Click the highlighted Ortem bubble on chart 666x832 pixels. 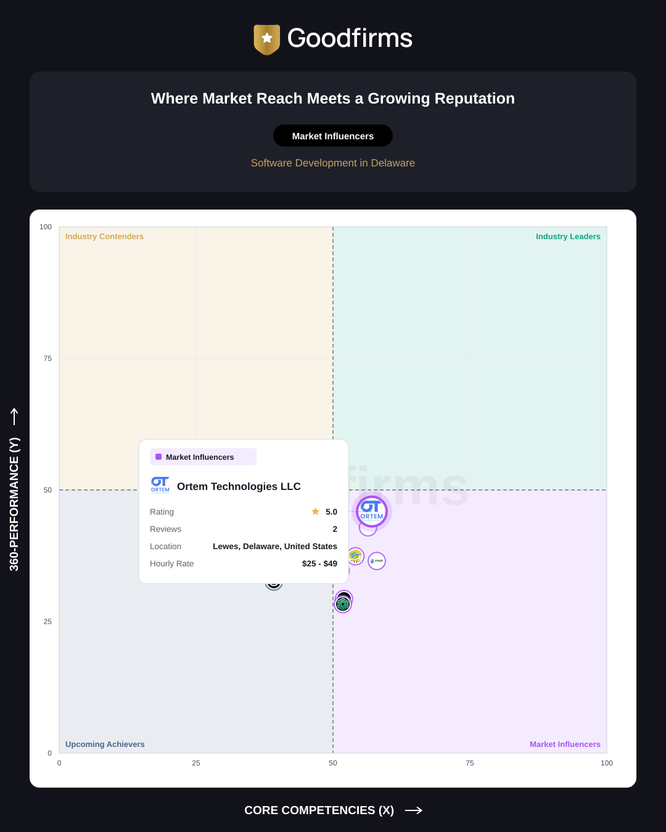coord(372,512)
